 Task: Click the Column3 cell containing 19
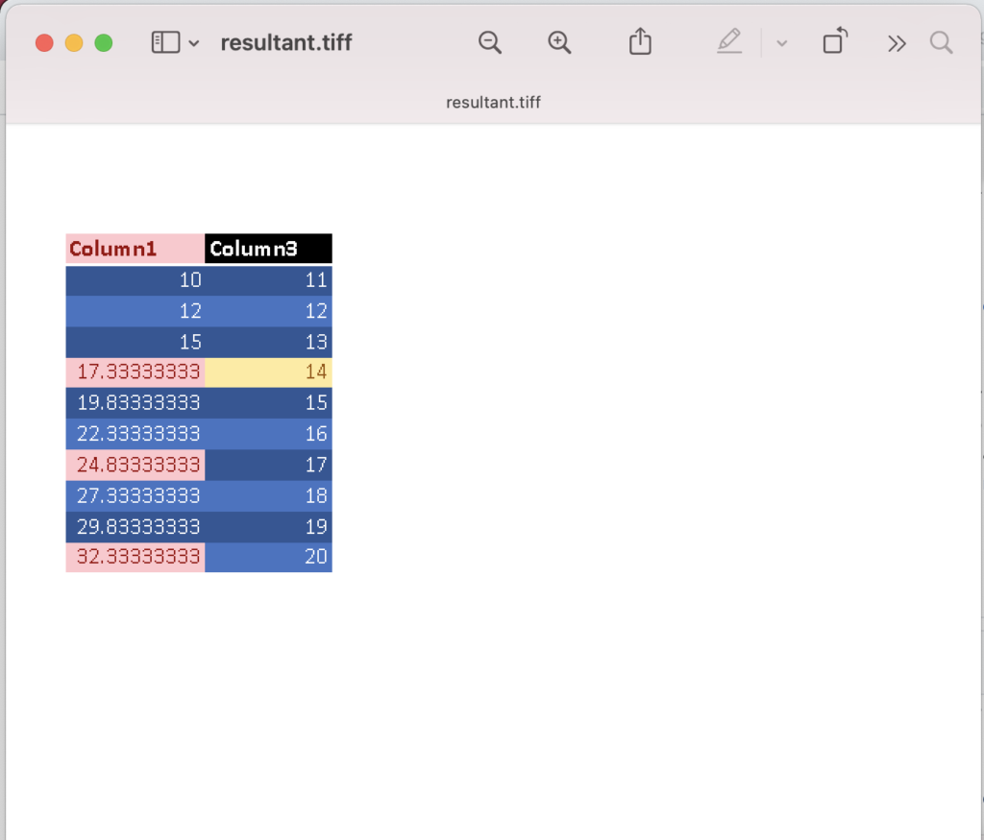269,527
